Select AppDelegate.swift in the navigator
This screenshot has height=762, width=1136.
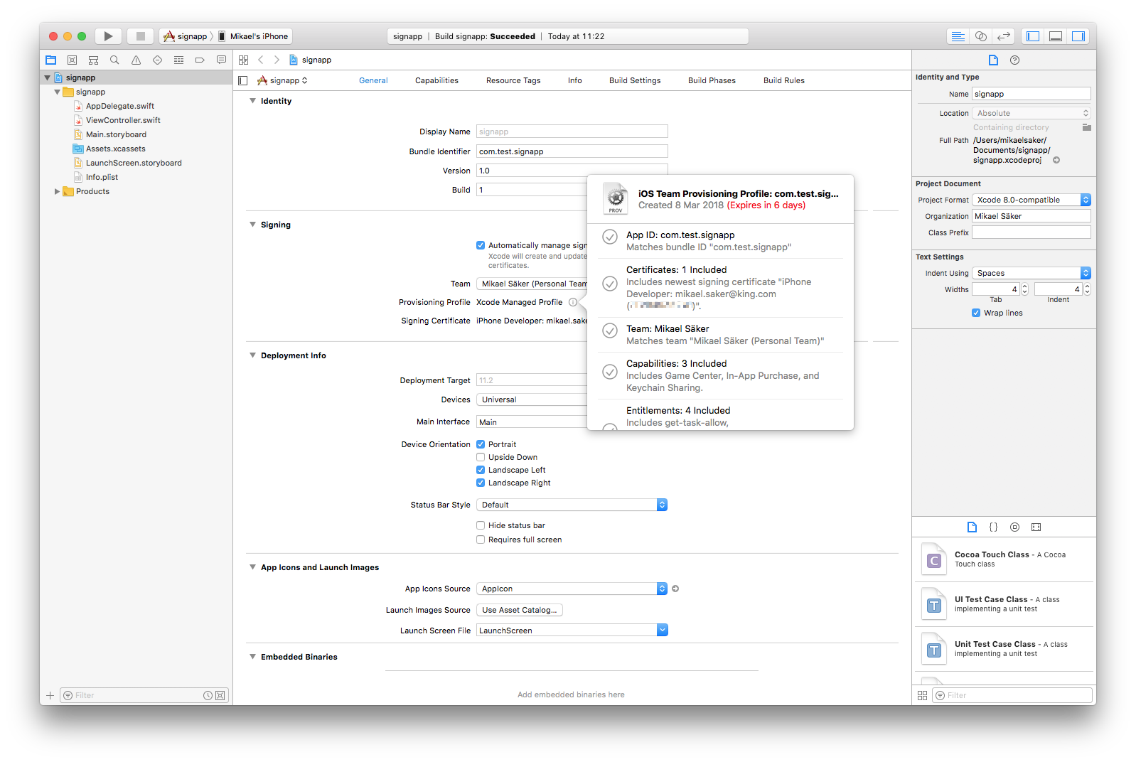pos(119,106)
